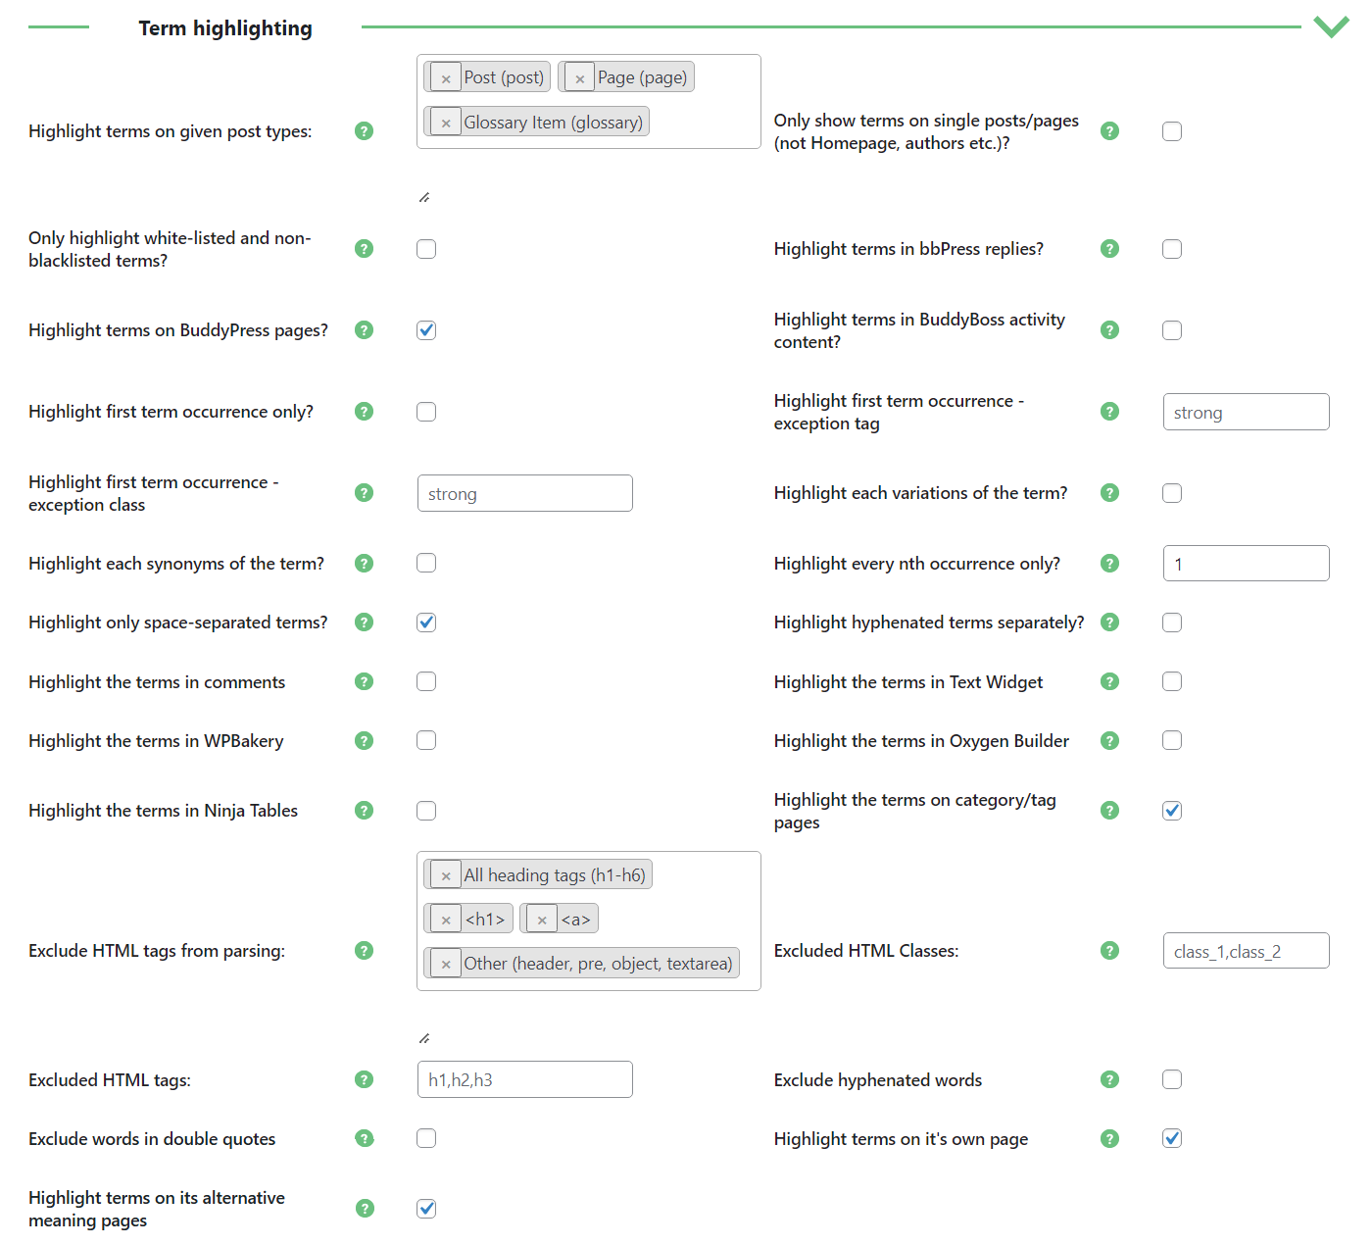Image resolution: width=1372 pixels, height=1245 pixels.
Task: Remove the <a> excluded tag
Action: (542, 920)
